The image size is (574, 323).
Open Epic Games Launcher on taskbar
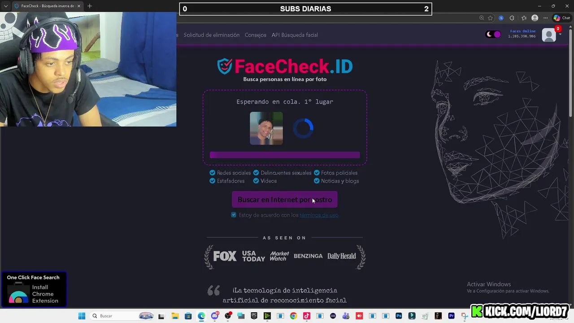254,316
